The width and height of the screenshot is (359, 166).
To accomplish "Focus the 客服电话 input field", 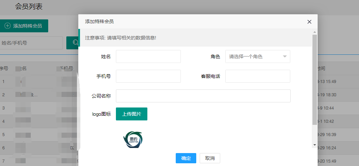I will (x=257, y=76).
